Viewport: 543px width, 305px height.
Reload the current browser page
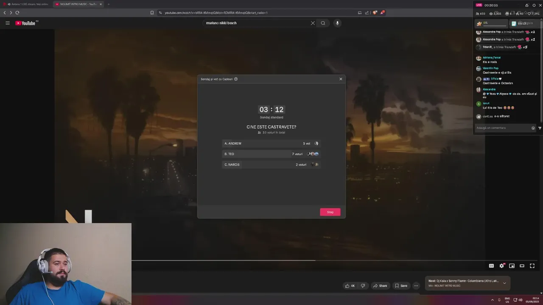point(17,13)
